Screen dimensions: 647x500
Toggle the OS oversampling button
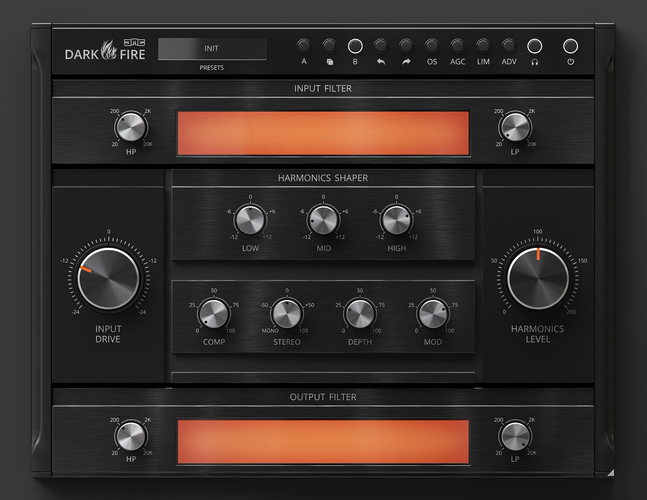[x=432, y=45]
